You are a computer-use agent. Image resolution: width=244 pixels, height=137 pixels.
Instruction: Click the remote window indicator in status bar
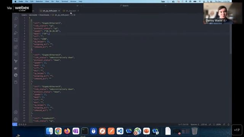tap(14, 124)
